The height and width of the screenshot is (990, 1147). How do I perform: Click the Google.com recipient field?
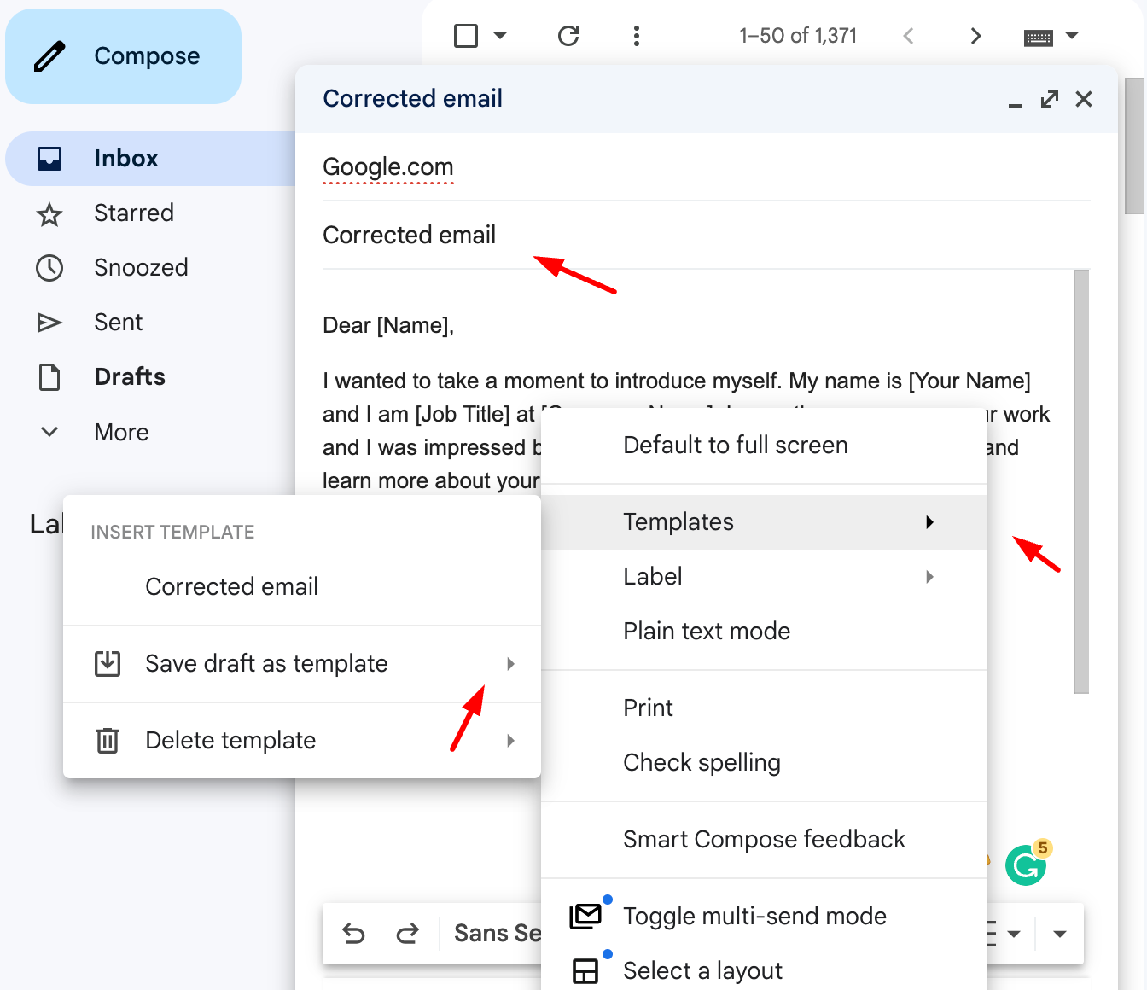click(387, 166)
